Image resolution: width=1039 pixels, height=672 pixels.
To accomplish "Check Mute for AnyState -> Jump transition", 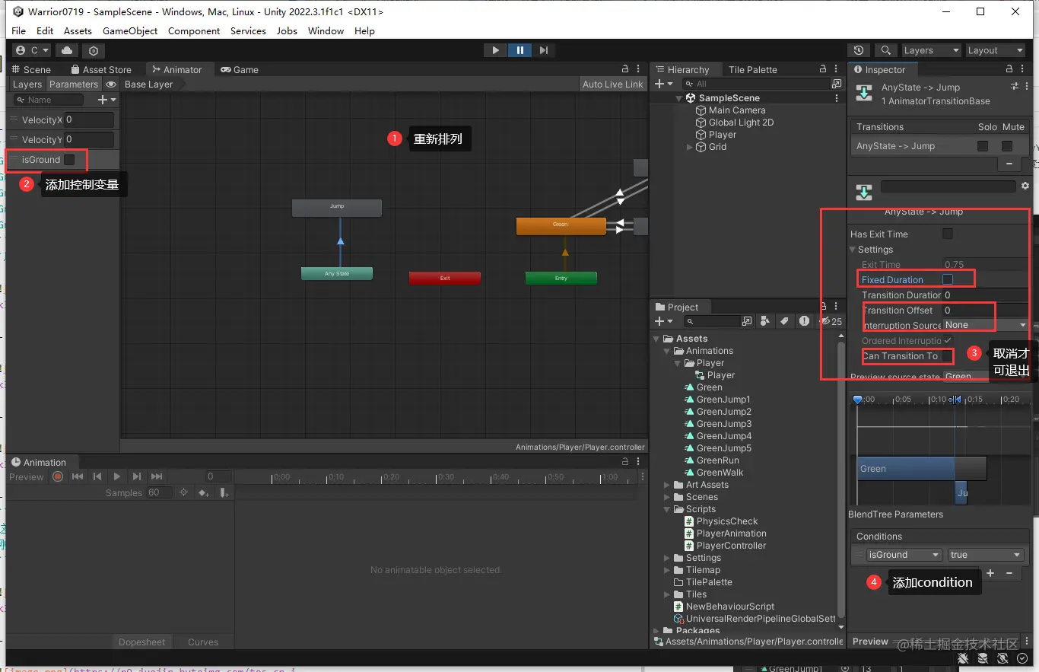I will click(1007, 146).
